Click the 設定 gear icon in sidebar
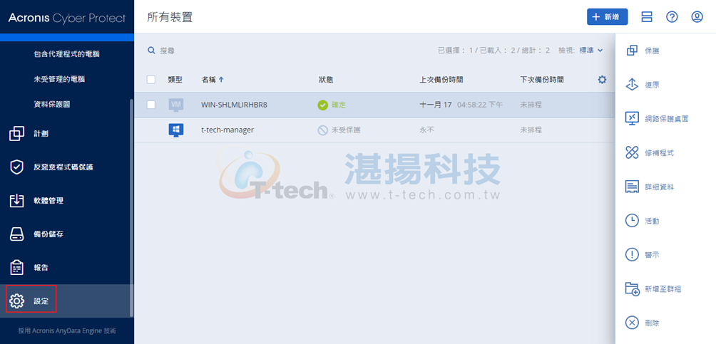Viewport: 716px width, 344px height. pos(17,301)
